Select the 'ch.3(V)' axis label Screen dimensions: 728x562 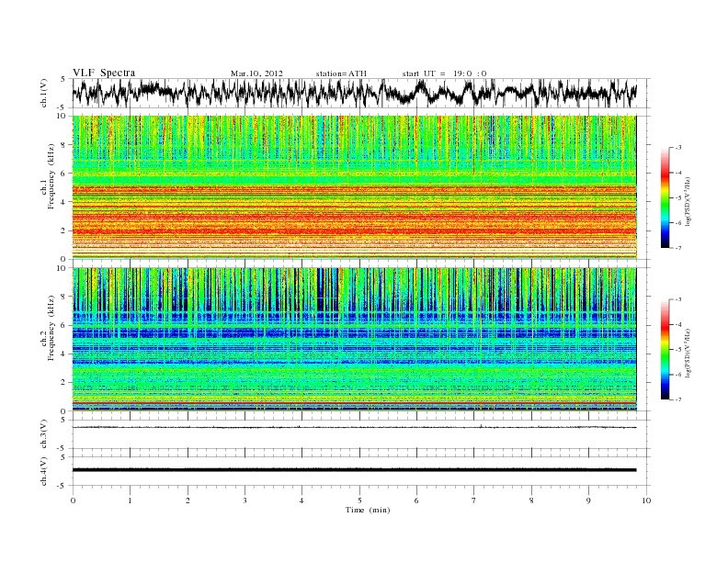[x=43, y=434]
